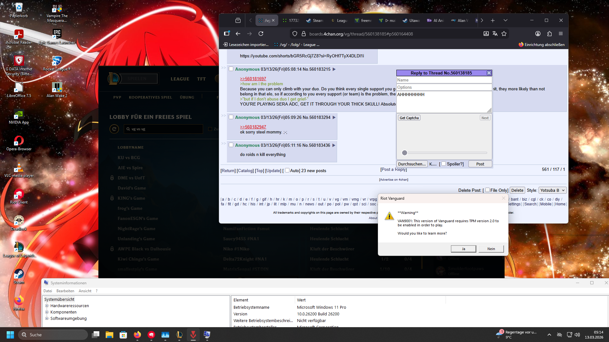The height and width of the screenshot is (342, 609).
Task: Tick the checkbox for post No.560183294
Action: pyautogui.click(x=231, y=117)
